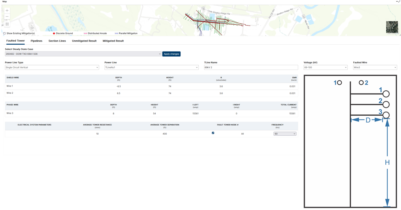Open the Mitigated Result tab

[x=113, y=41]
